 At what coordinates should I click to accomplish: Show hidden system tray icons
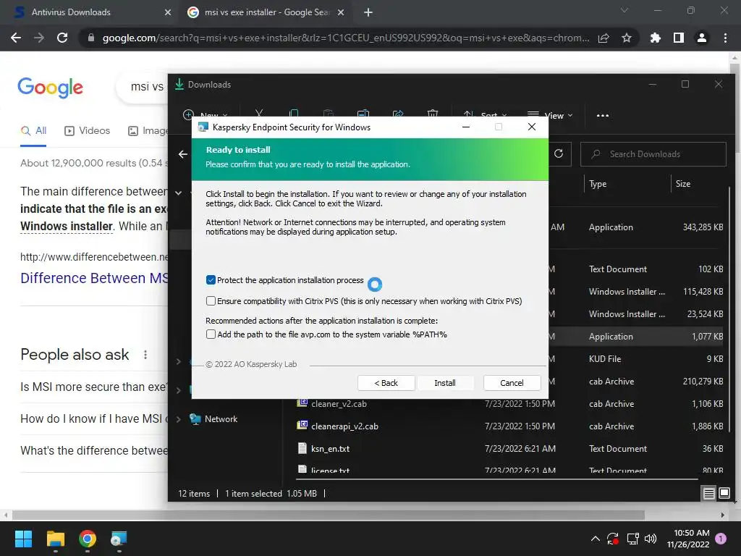click(596, 539)
